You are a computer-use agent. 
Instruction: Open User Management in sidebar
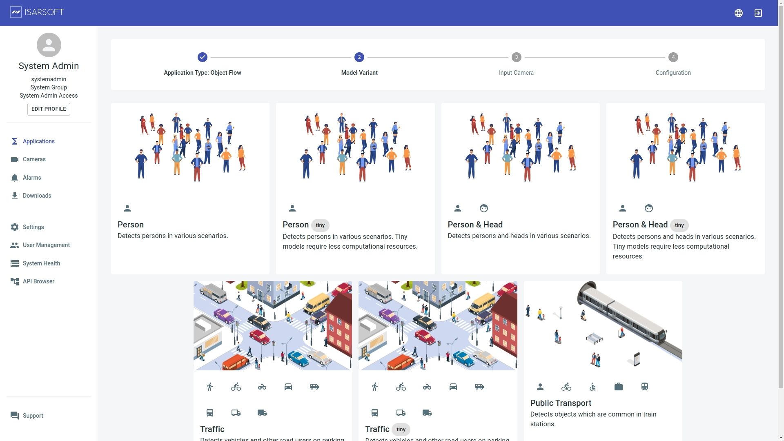(46, 245)
